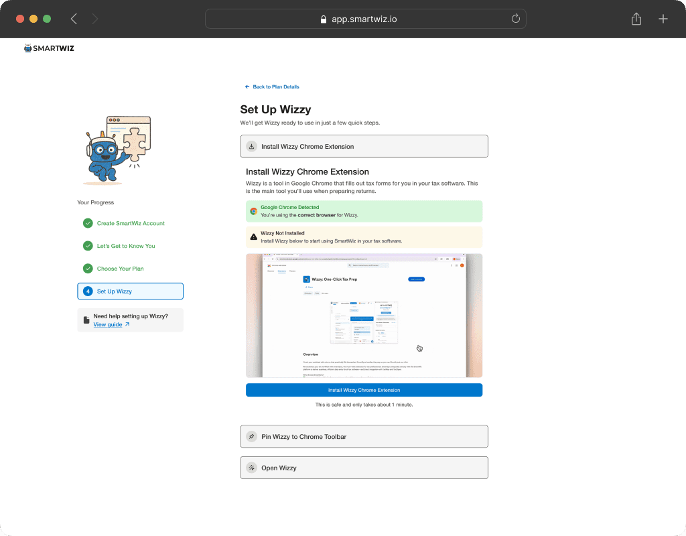Image resolution: width=686 pixels, height=536 pixels.
Task: Toggle the green checkmark for Choose Your Plan
Action: pos(88,269)
